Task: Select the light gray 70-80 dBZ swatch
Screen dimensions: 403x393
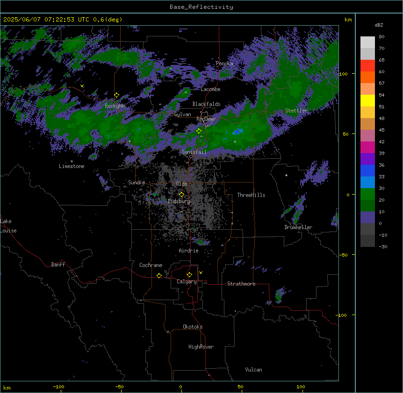Action: coord(367,42)
